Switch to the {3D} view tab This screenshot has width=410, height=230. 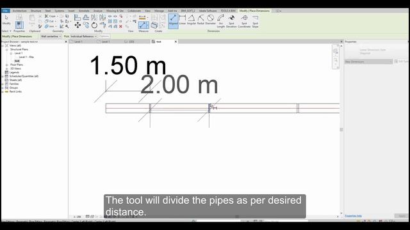[x=131, y=42]
